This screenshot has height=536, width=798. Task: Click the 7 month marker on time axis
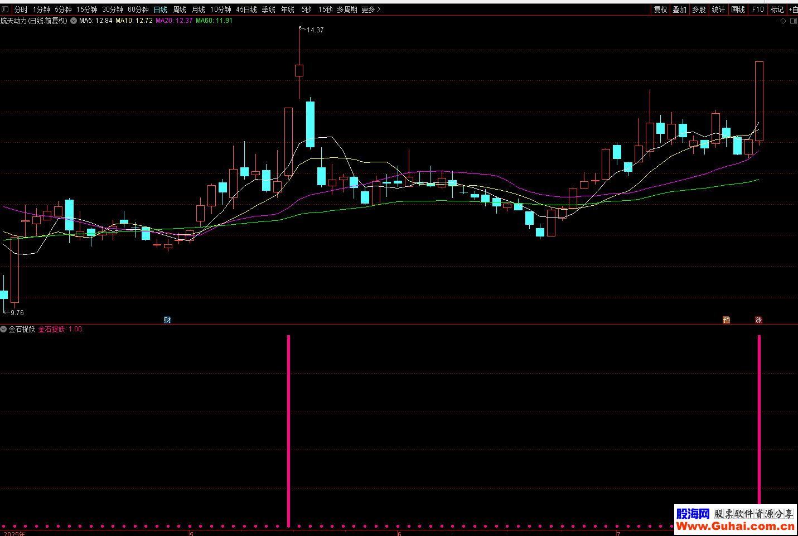[x=618, y=533]
